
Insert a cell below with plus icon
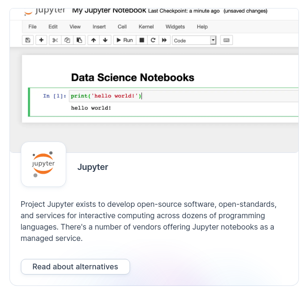(x=41, y=40)
